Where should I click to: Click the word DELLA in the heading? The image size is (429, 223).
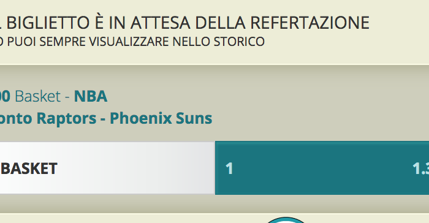click(x=220, y=23)
